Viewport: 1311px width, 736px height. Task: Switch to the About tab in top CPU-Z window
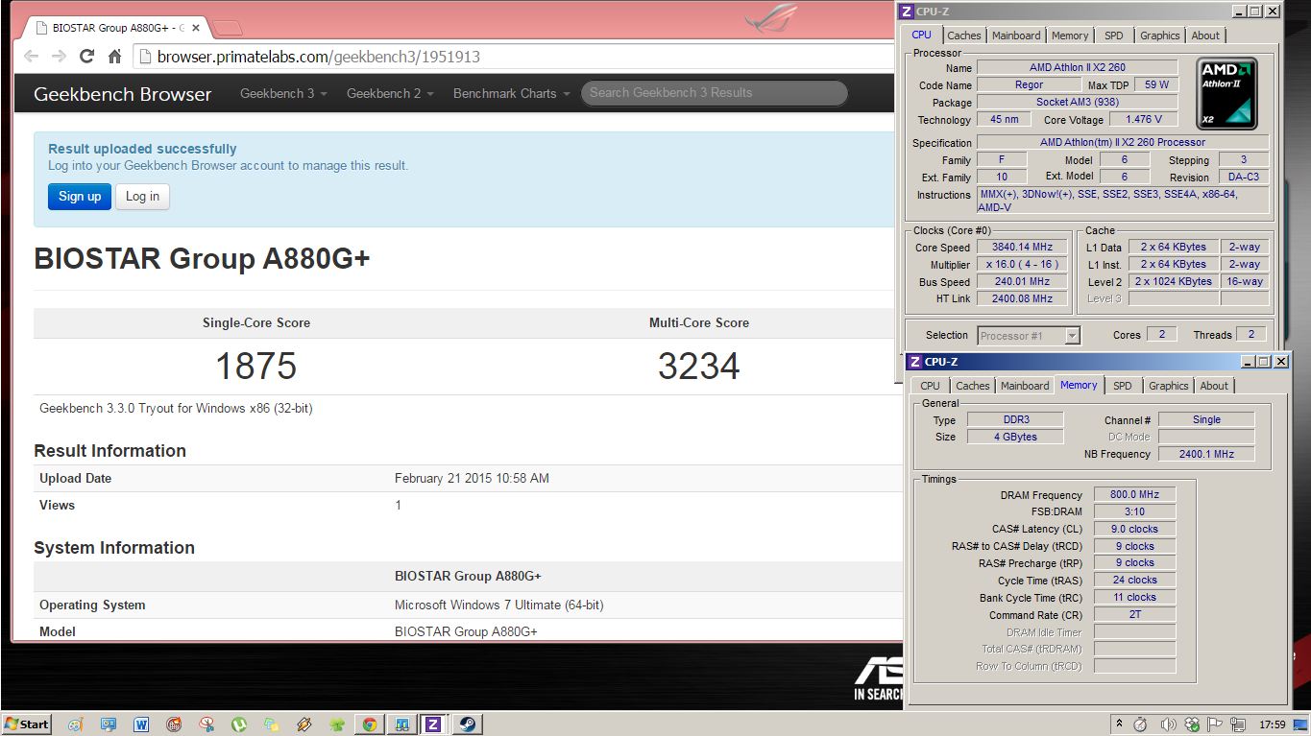[x=1205, y=36]
